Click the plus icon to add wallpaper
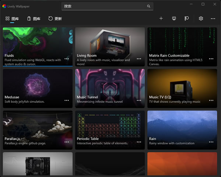 click(161, 18)
